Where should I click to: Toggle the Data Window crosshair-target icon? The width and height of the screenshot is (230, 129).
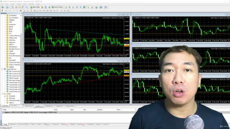(x=16, y=7)
